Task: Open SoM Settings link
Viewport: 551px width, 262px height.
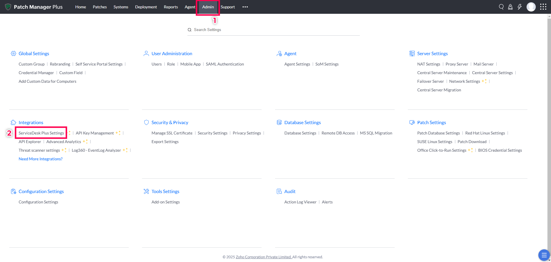Action: coord(327,64)
